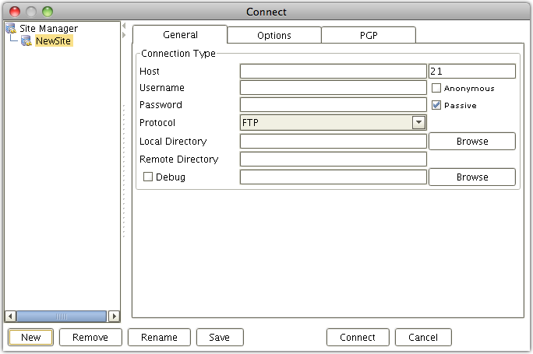Click the Rename button
533x354 pixels.
[159, 338]
